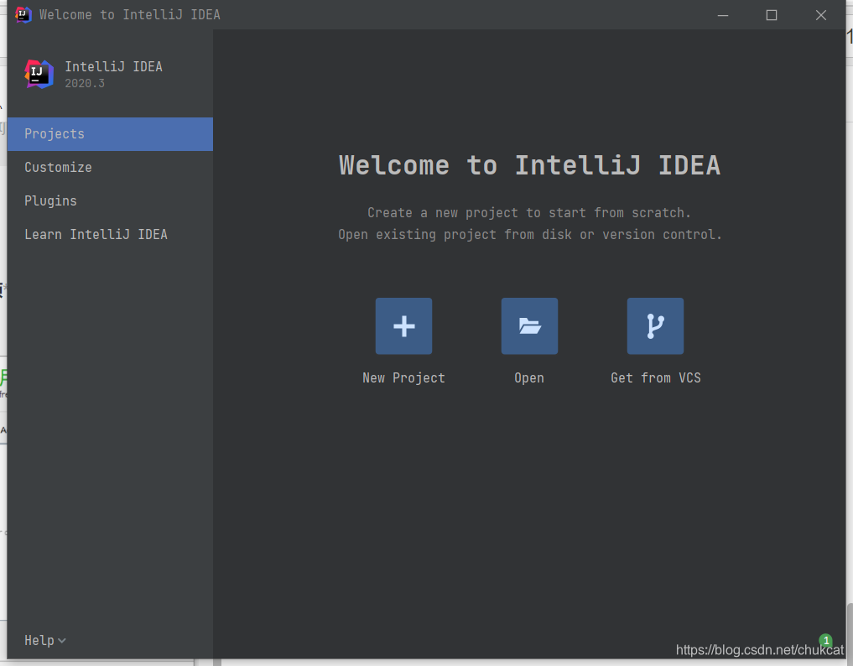Click the Open label text

(x=529, y=378)
